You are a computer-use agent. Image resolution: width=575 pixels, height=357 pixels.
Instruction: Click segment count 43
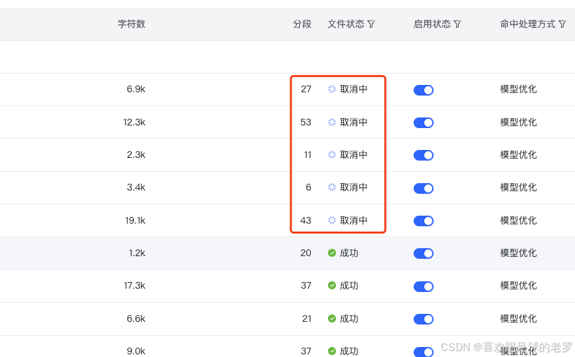pyautogui.click(x=306, y=220)
